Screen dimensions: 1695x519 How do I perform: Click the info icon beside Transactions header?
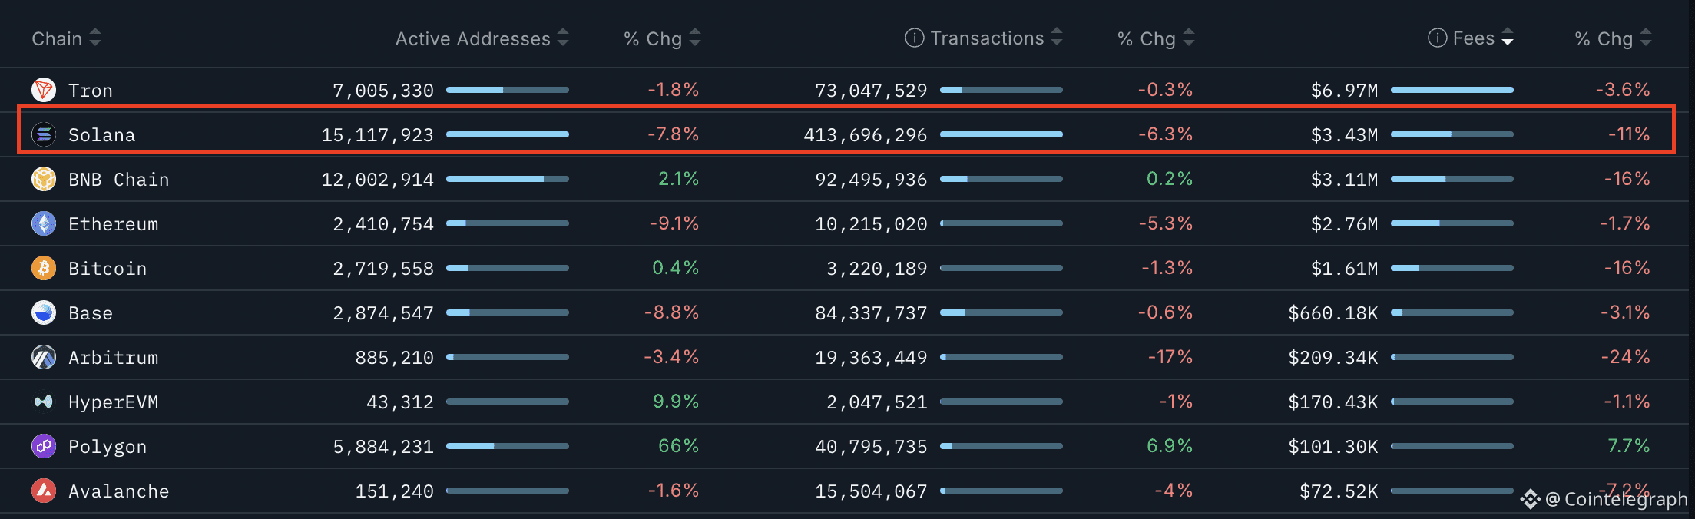914,38
